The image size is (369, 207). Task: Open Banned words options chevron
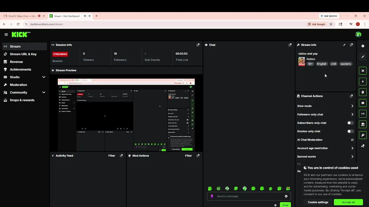(x=352, y=157)
